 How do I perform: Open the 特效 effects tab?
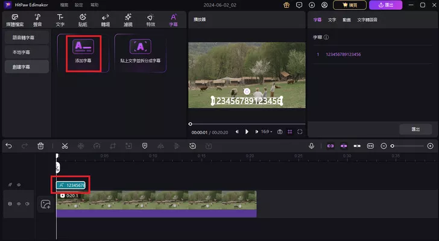pos(151,20)
